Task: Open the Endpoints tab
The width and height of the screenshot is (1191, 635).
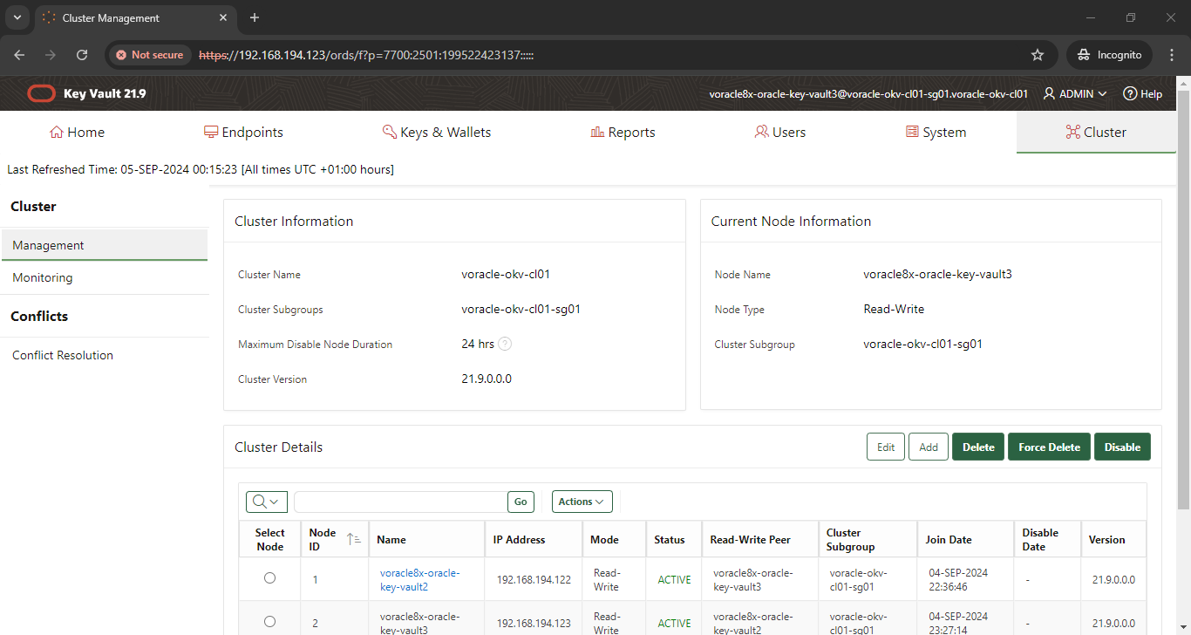Action: pyautogui.click(x=244, y=133)
